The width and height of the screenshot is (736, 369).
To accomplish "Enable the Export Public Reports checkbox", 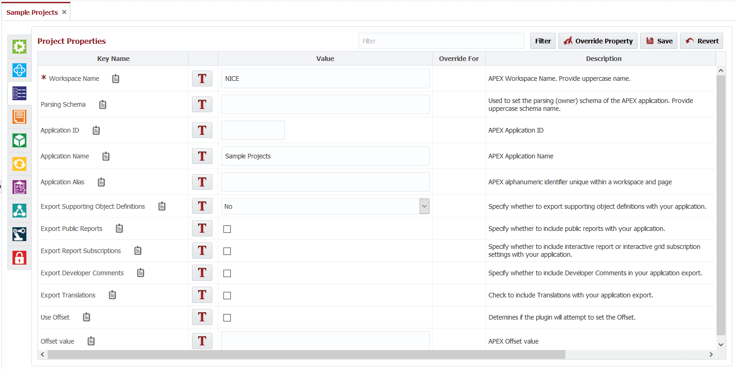I will [227, 229].
